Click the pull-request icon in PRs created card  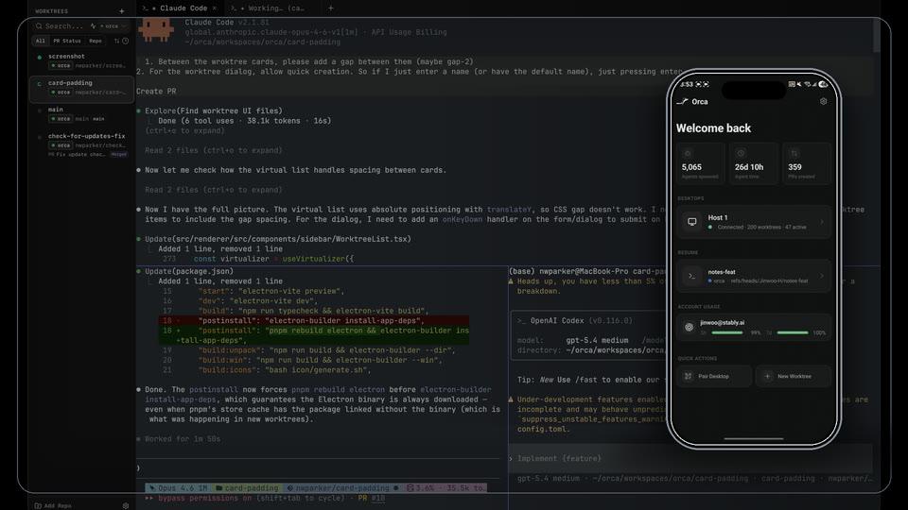tap(794, 153)
